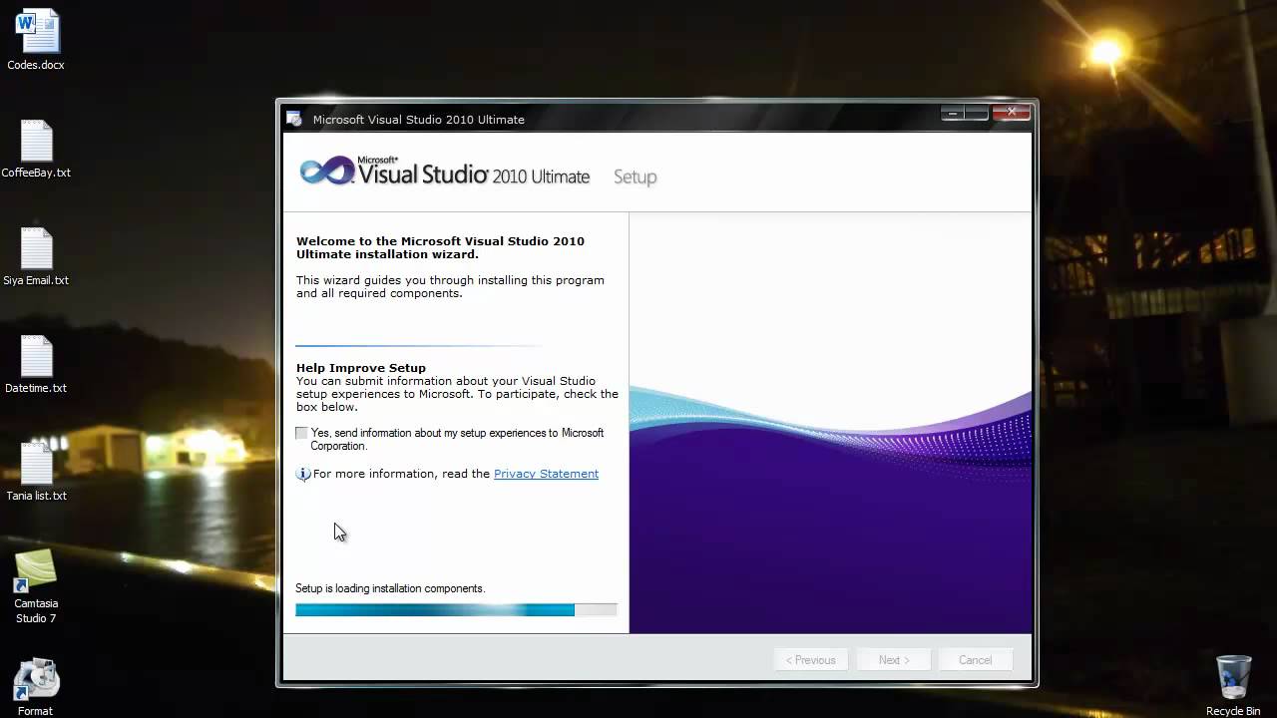Open the Format desktop shortcut
The height and width of the screenshot is (718, 1277).
tap(36, 679)
